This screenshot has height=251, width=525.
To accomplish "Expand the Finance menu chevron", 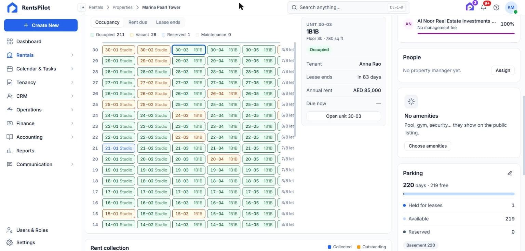I will pos(72,123).
